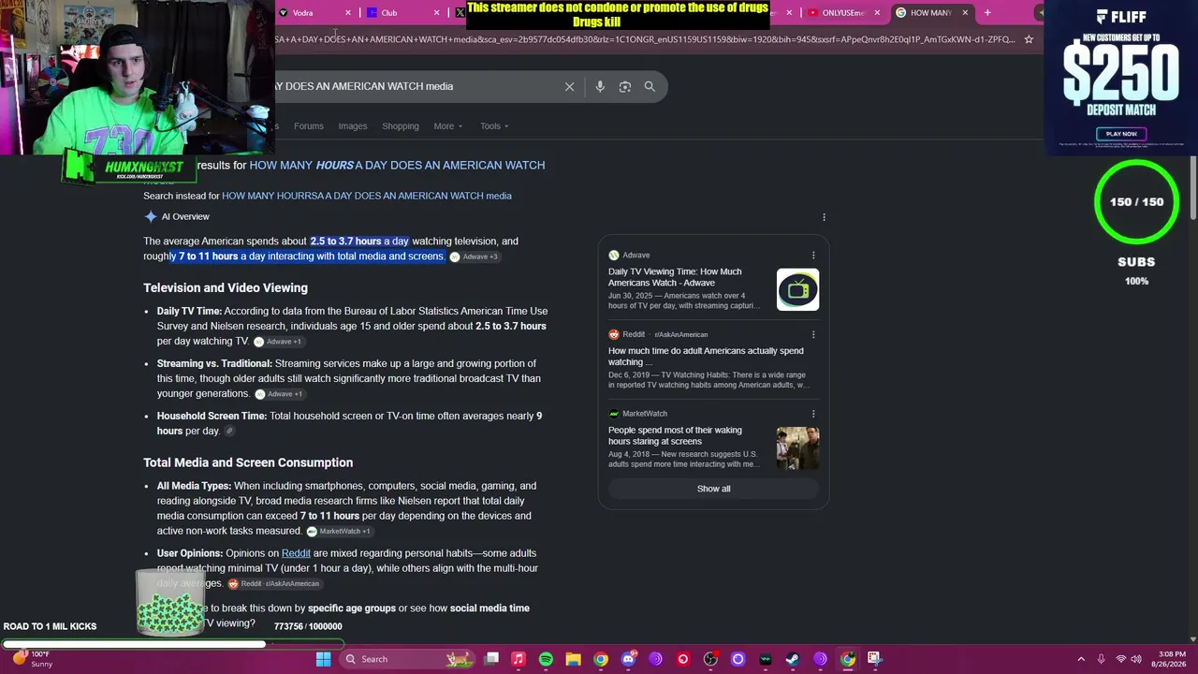The width and height of the screenshot is (1198, 674).
Task: Open Apple Music from the taskbar
Action: click(x=519, y=659)
